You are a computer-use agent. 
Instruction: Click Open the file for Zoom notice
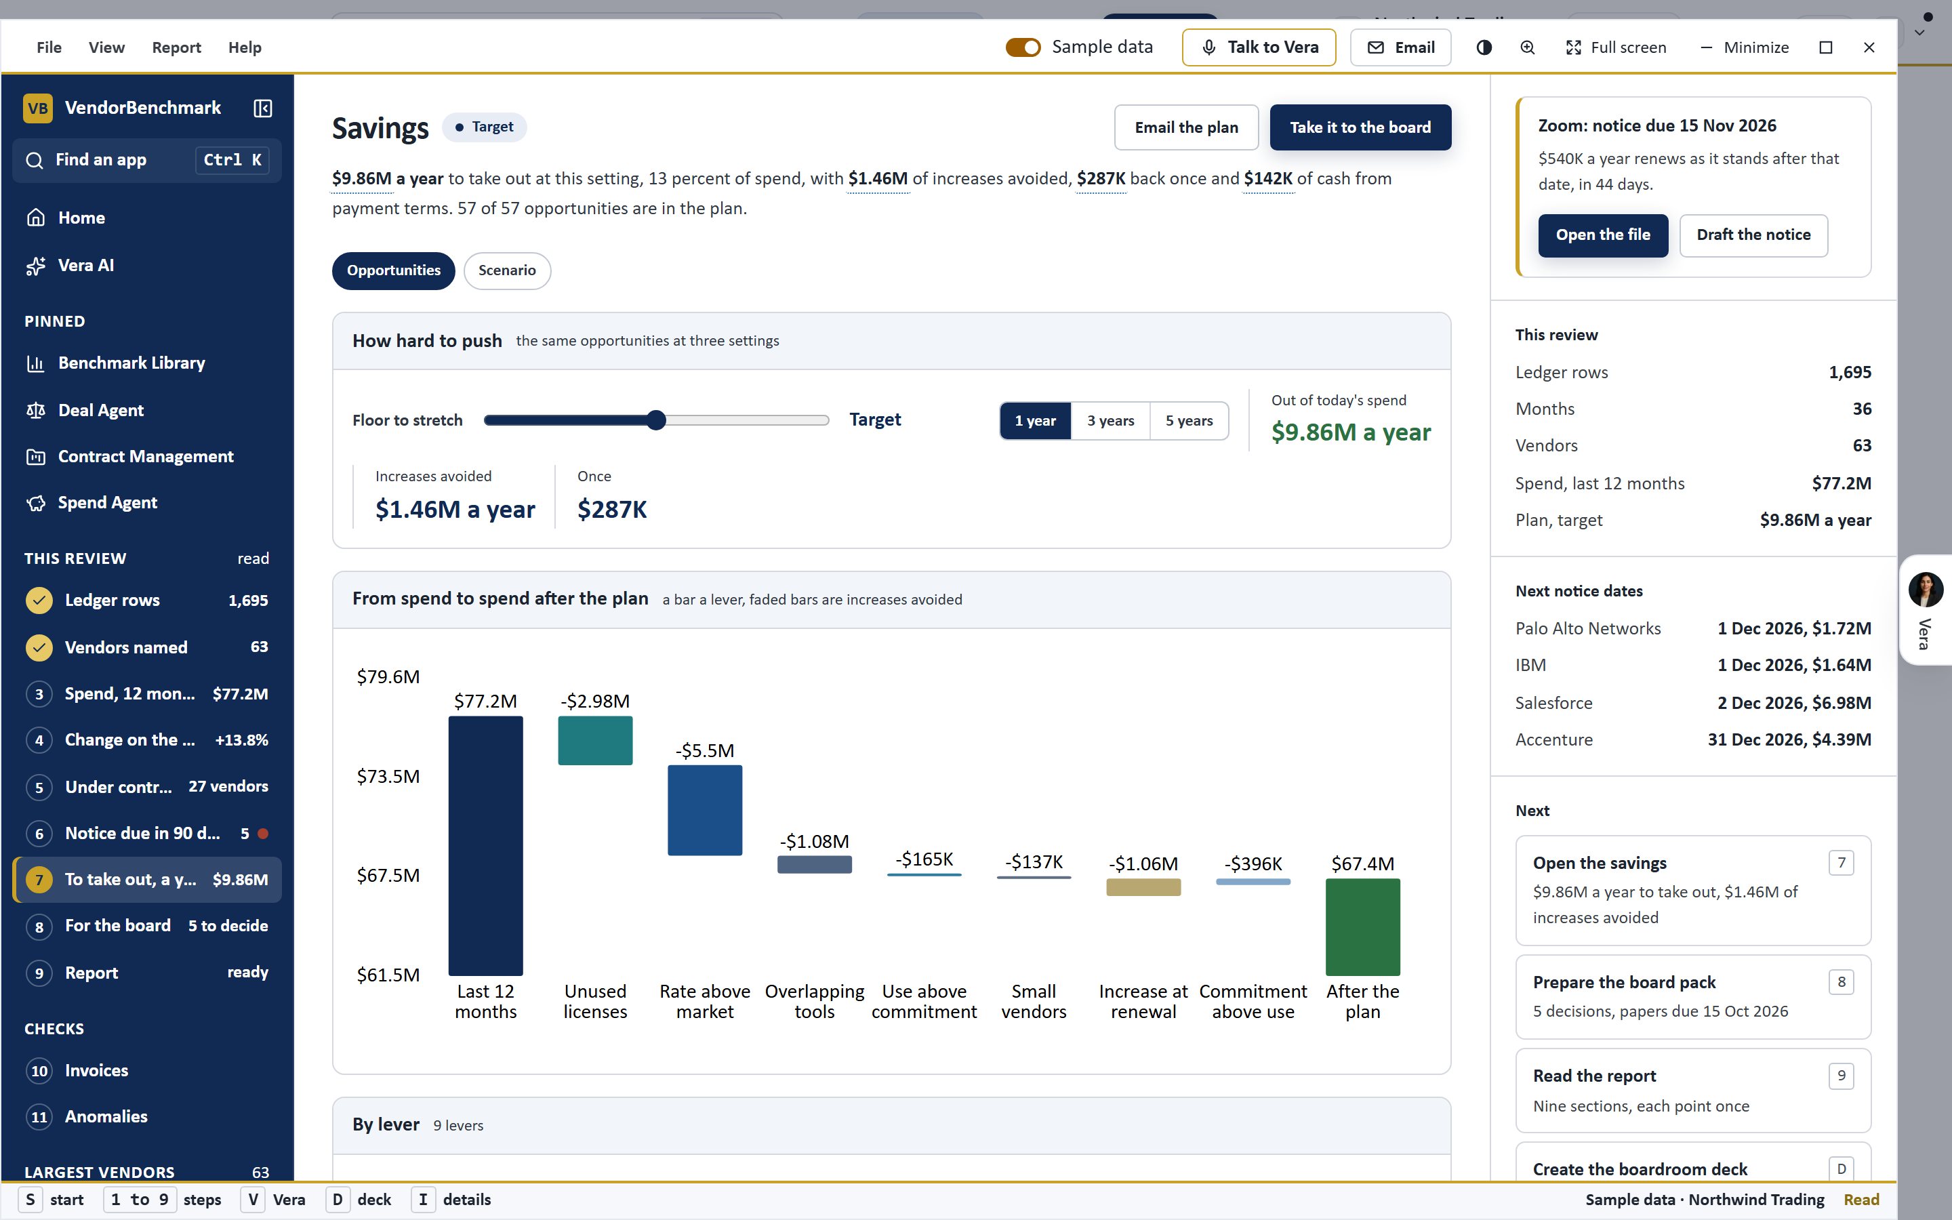tap(1603, 235)
